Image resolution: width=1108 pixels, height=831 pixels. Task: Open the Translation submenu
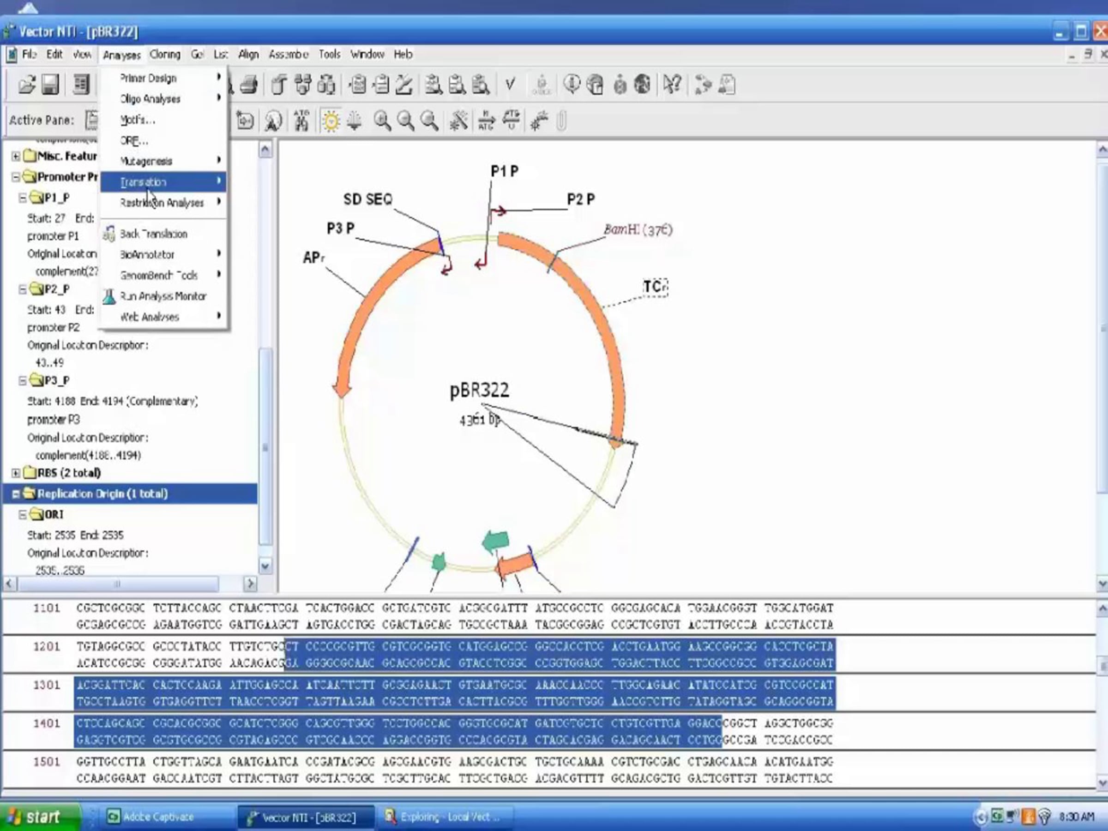[163, 181]
